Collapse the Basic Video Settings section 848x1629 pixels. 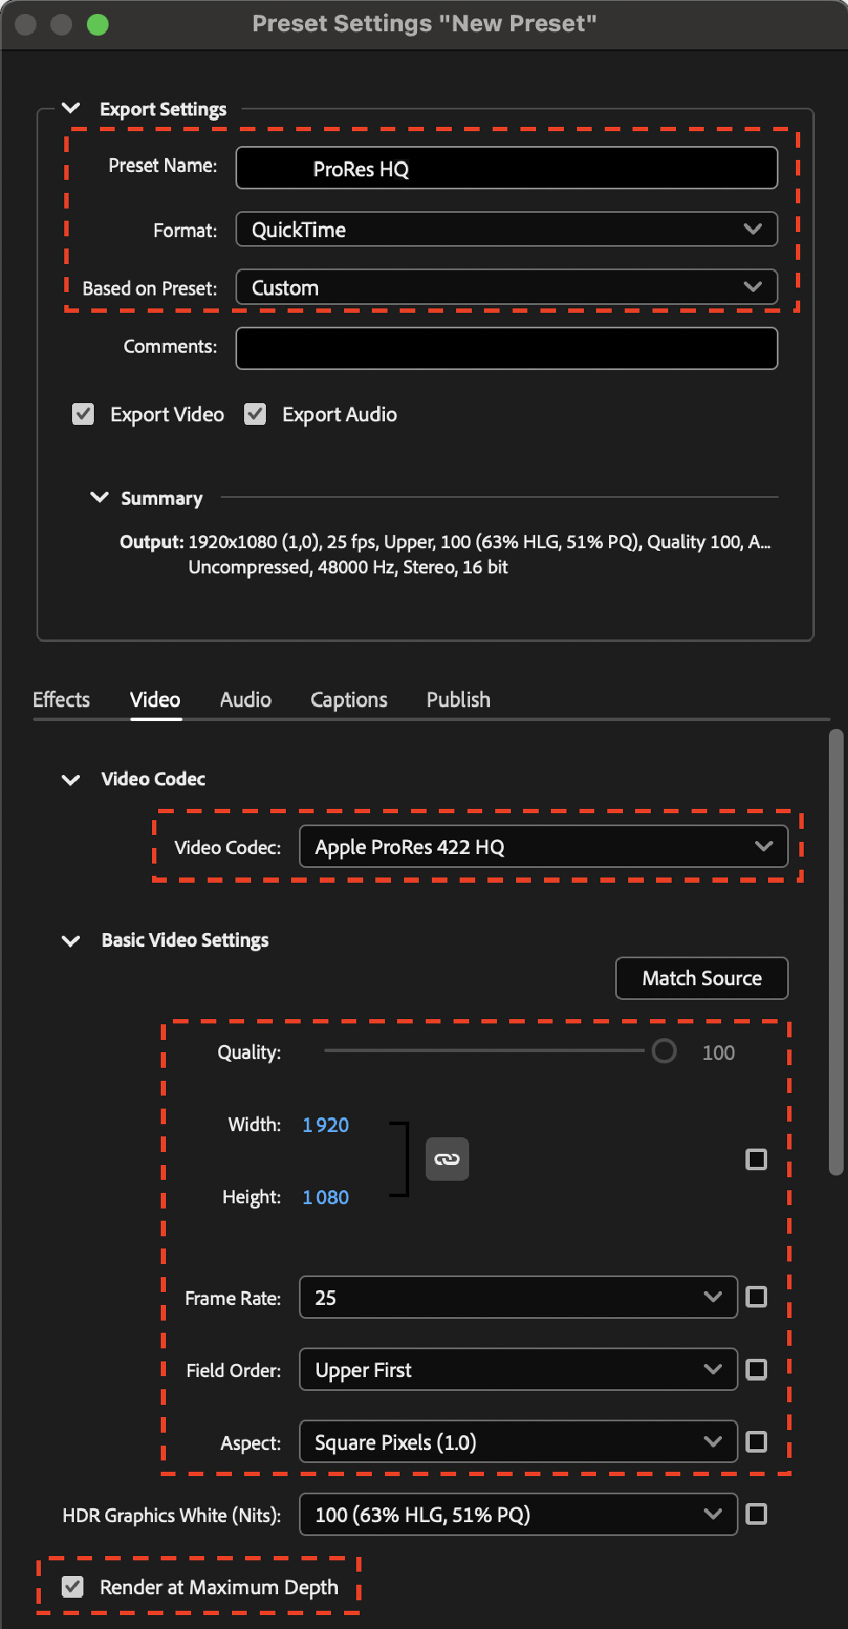[71, 941]
